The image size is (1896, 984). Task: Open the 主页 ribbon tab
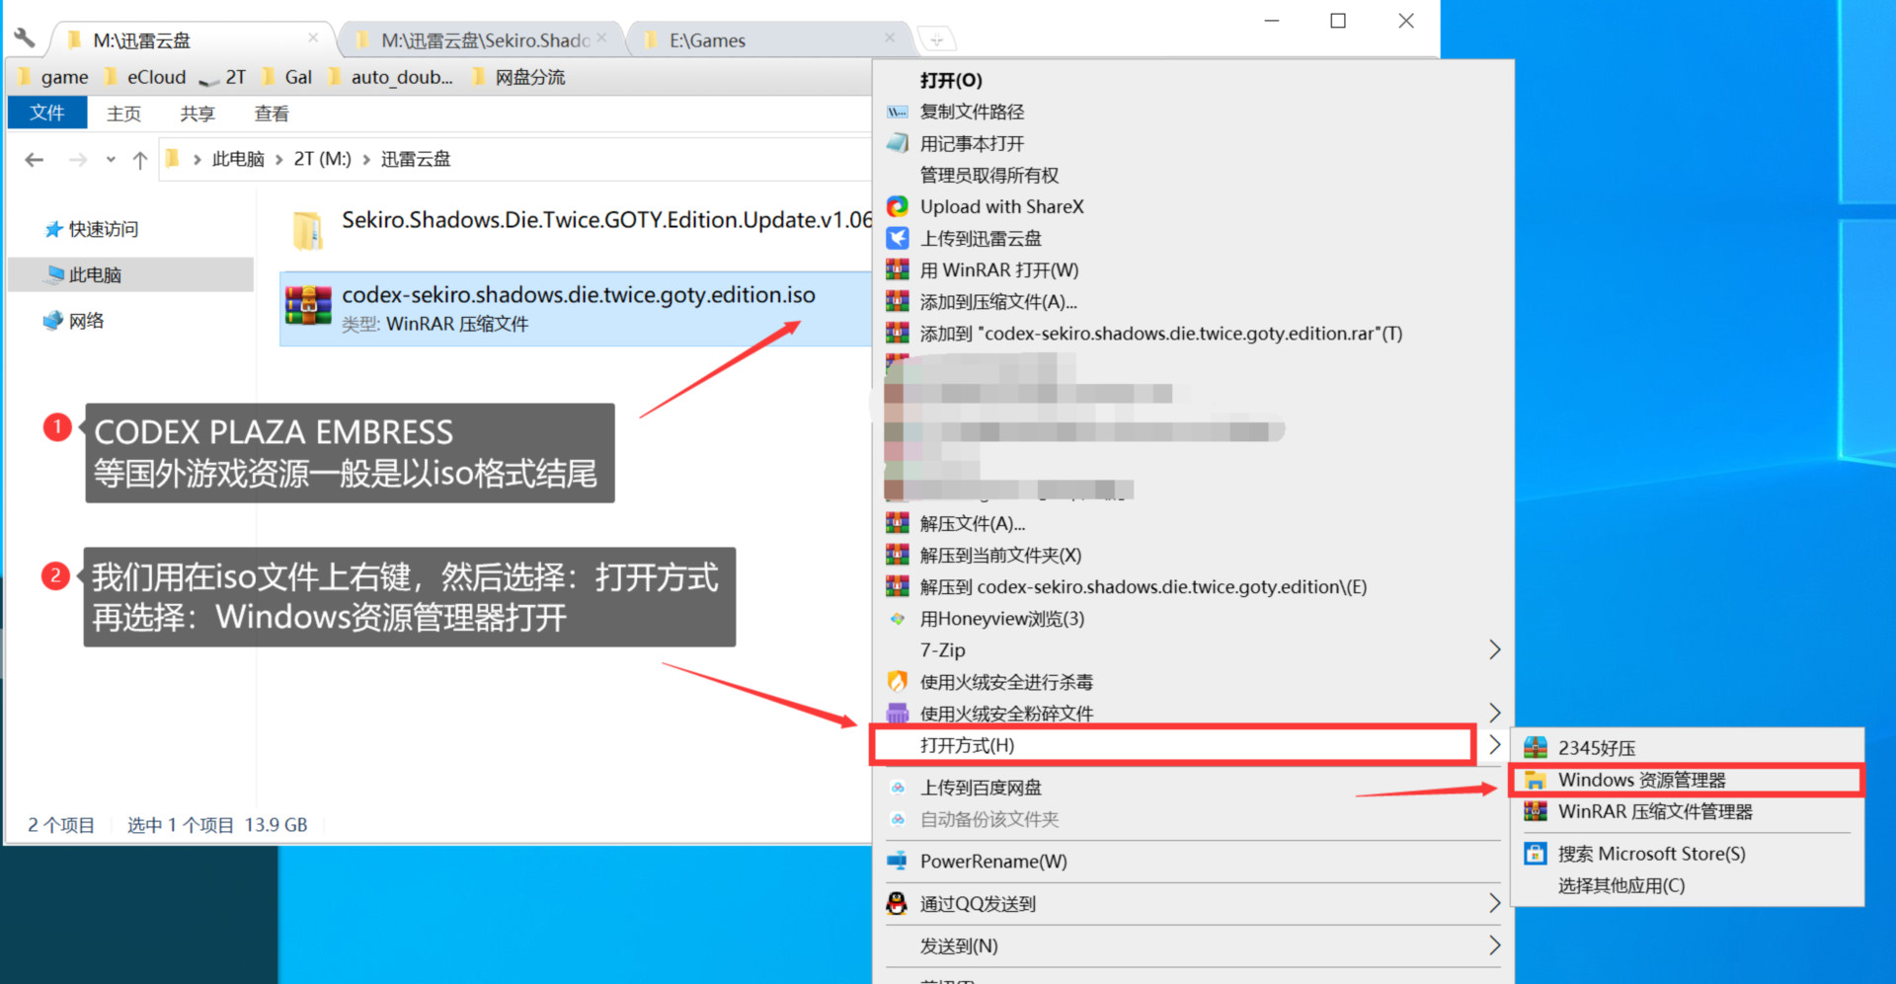123,114
